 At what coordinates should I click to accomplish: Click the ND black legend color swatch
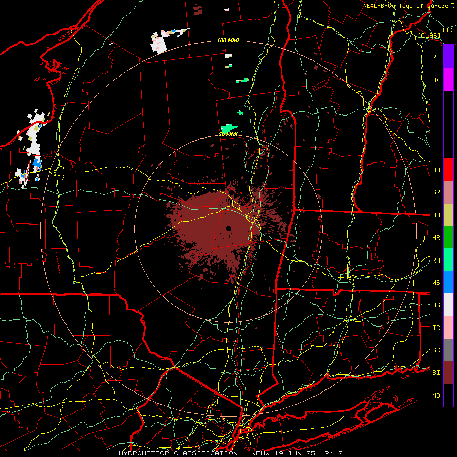click(x=448, y=395)
